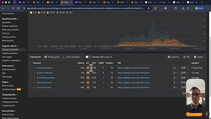
Task: Open the browser downloads icon
Action: (x=183, y=8)
